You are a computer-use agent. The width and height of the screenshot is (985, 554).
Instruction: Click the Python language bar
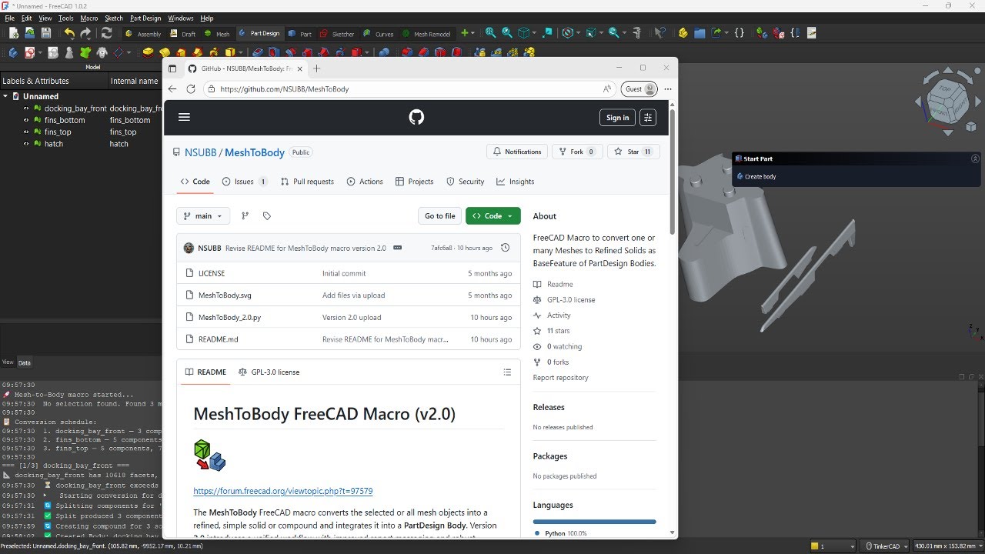click(594, 522)
